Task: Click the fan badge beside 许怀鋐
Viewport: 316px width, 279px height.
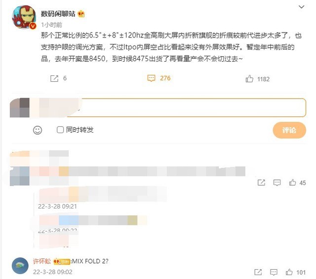Action: 62,261
